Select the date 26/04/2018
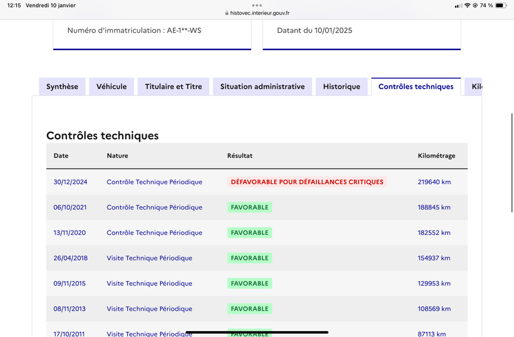This screenshot has width=514, height=337. (x=71, y=258)
